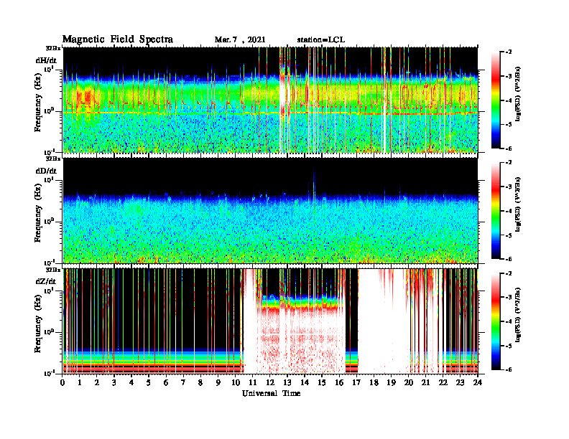Click the 10^0 frequency tick of dZ/dt panel
Image resolution: width=569 pixels, height=439 pixels.
49,332
